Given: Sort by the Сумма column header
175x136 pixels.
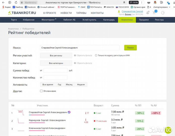Looking at the screenshot, I should [115, 106].
